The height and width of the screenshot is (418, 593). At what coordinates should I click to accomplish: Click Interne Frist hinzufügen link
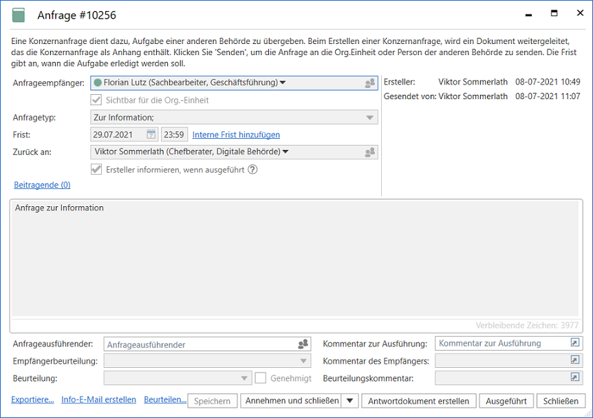pyautogui.click(x=236, y=135)
